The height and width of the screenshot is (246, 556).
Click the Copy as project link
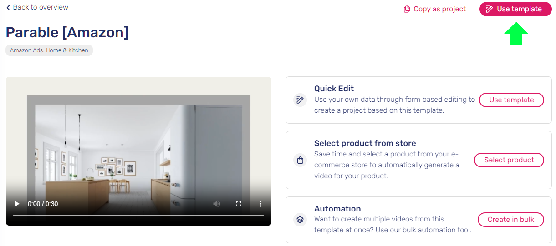435,9
